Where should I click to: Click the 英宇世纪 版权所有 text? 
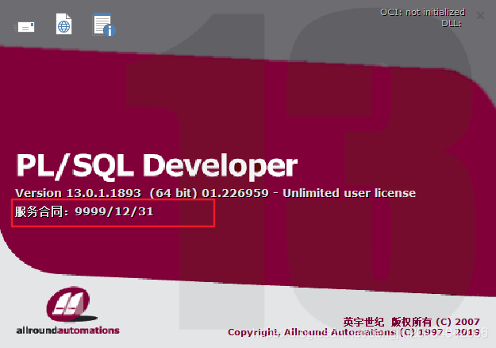[390, 322]
